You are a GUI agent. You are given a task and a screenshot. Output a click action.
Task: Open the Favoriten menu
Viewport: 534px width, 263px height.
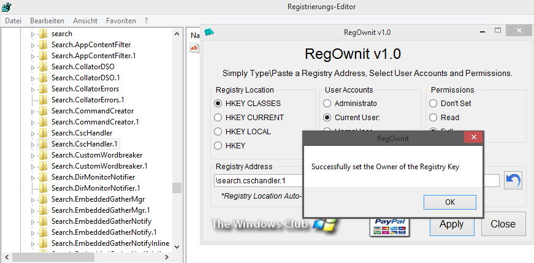click(x=121, y=21)
